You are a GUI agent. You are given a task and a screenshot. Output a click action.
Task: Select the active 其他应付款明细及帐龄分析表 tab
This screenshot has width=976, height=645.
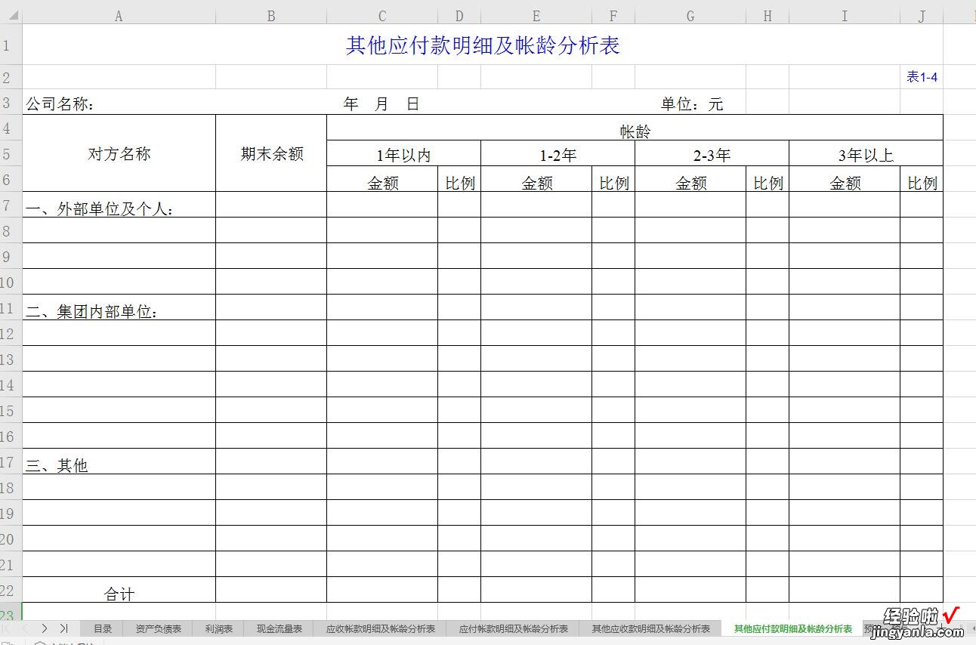click(x=793, y=628)
